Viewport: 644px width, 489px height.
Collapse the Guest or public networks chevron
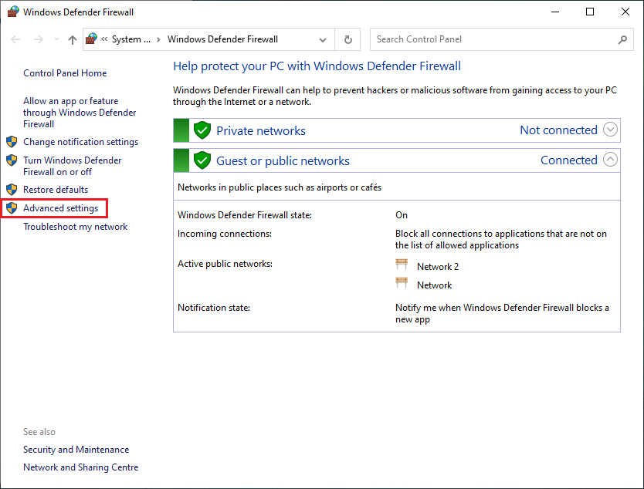(x=610, y=160)
